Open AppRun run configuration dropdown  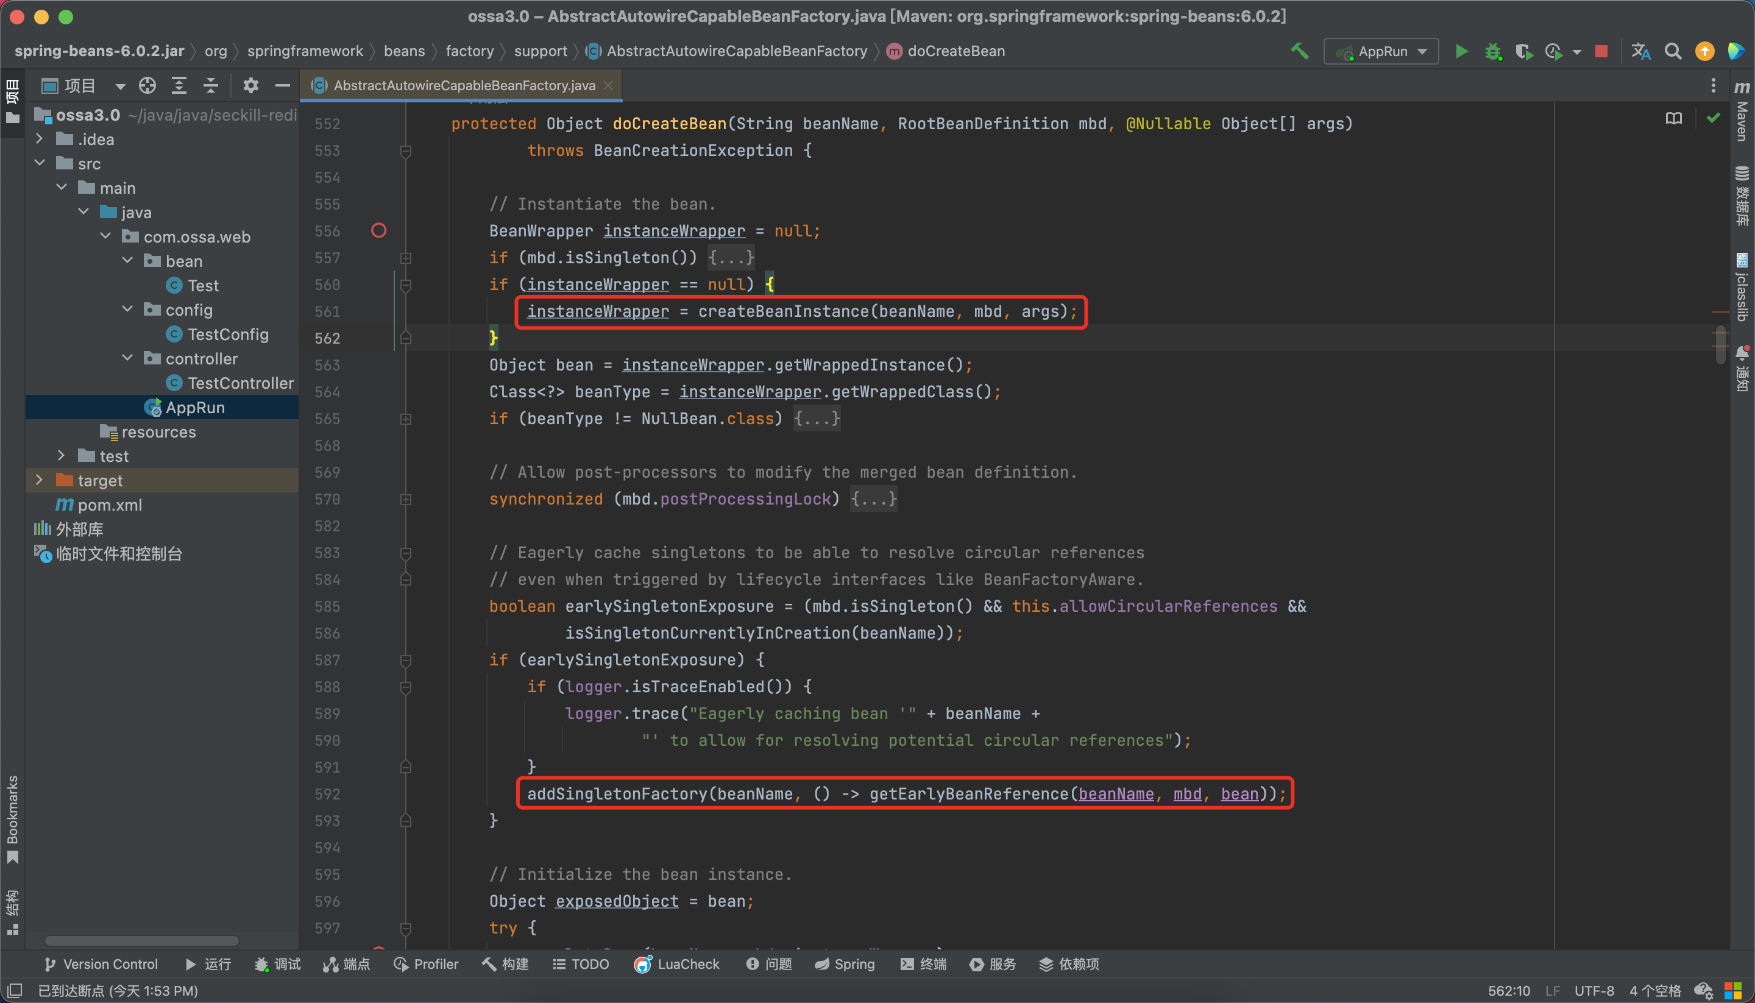click(x=1381, y=52)
